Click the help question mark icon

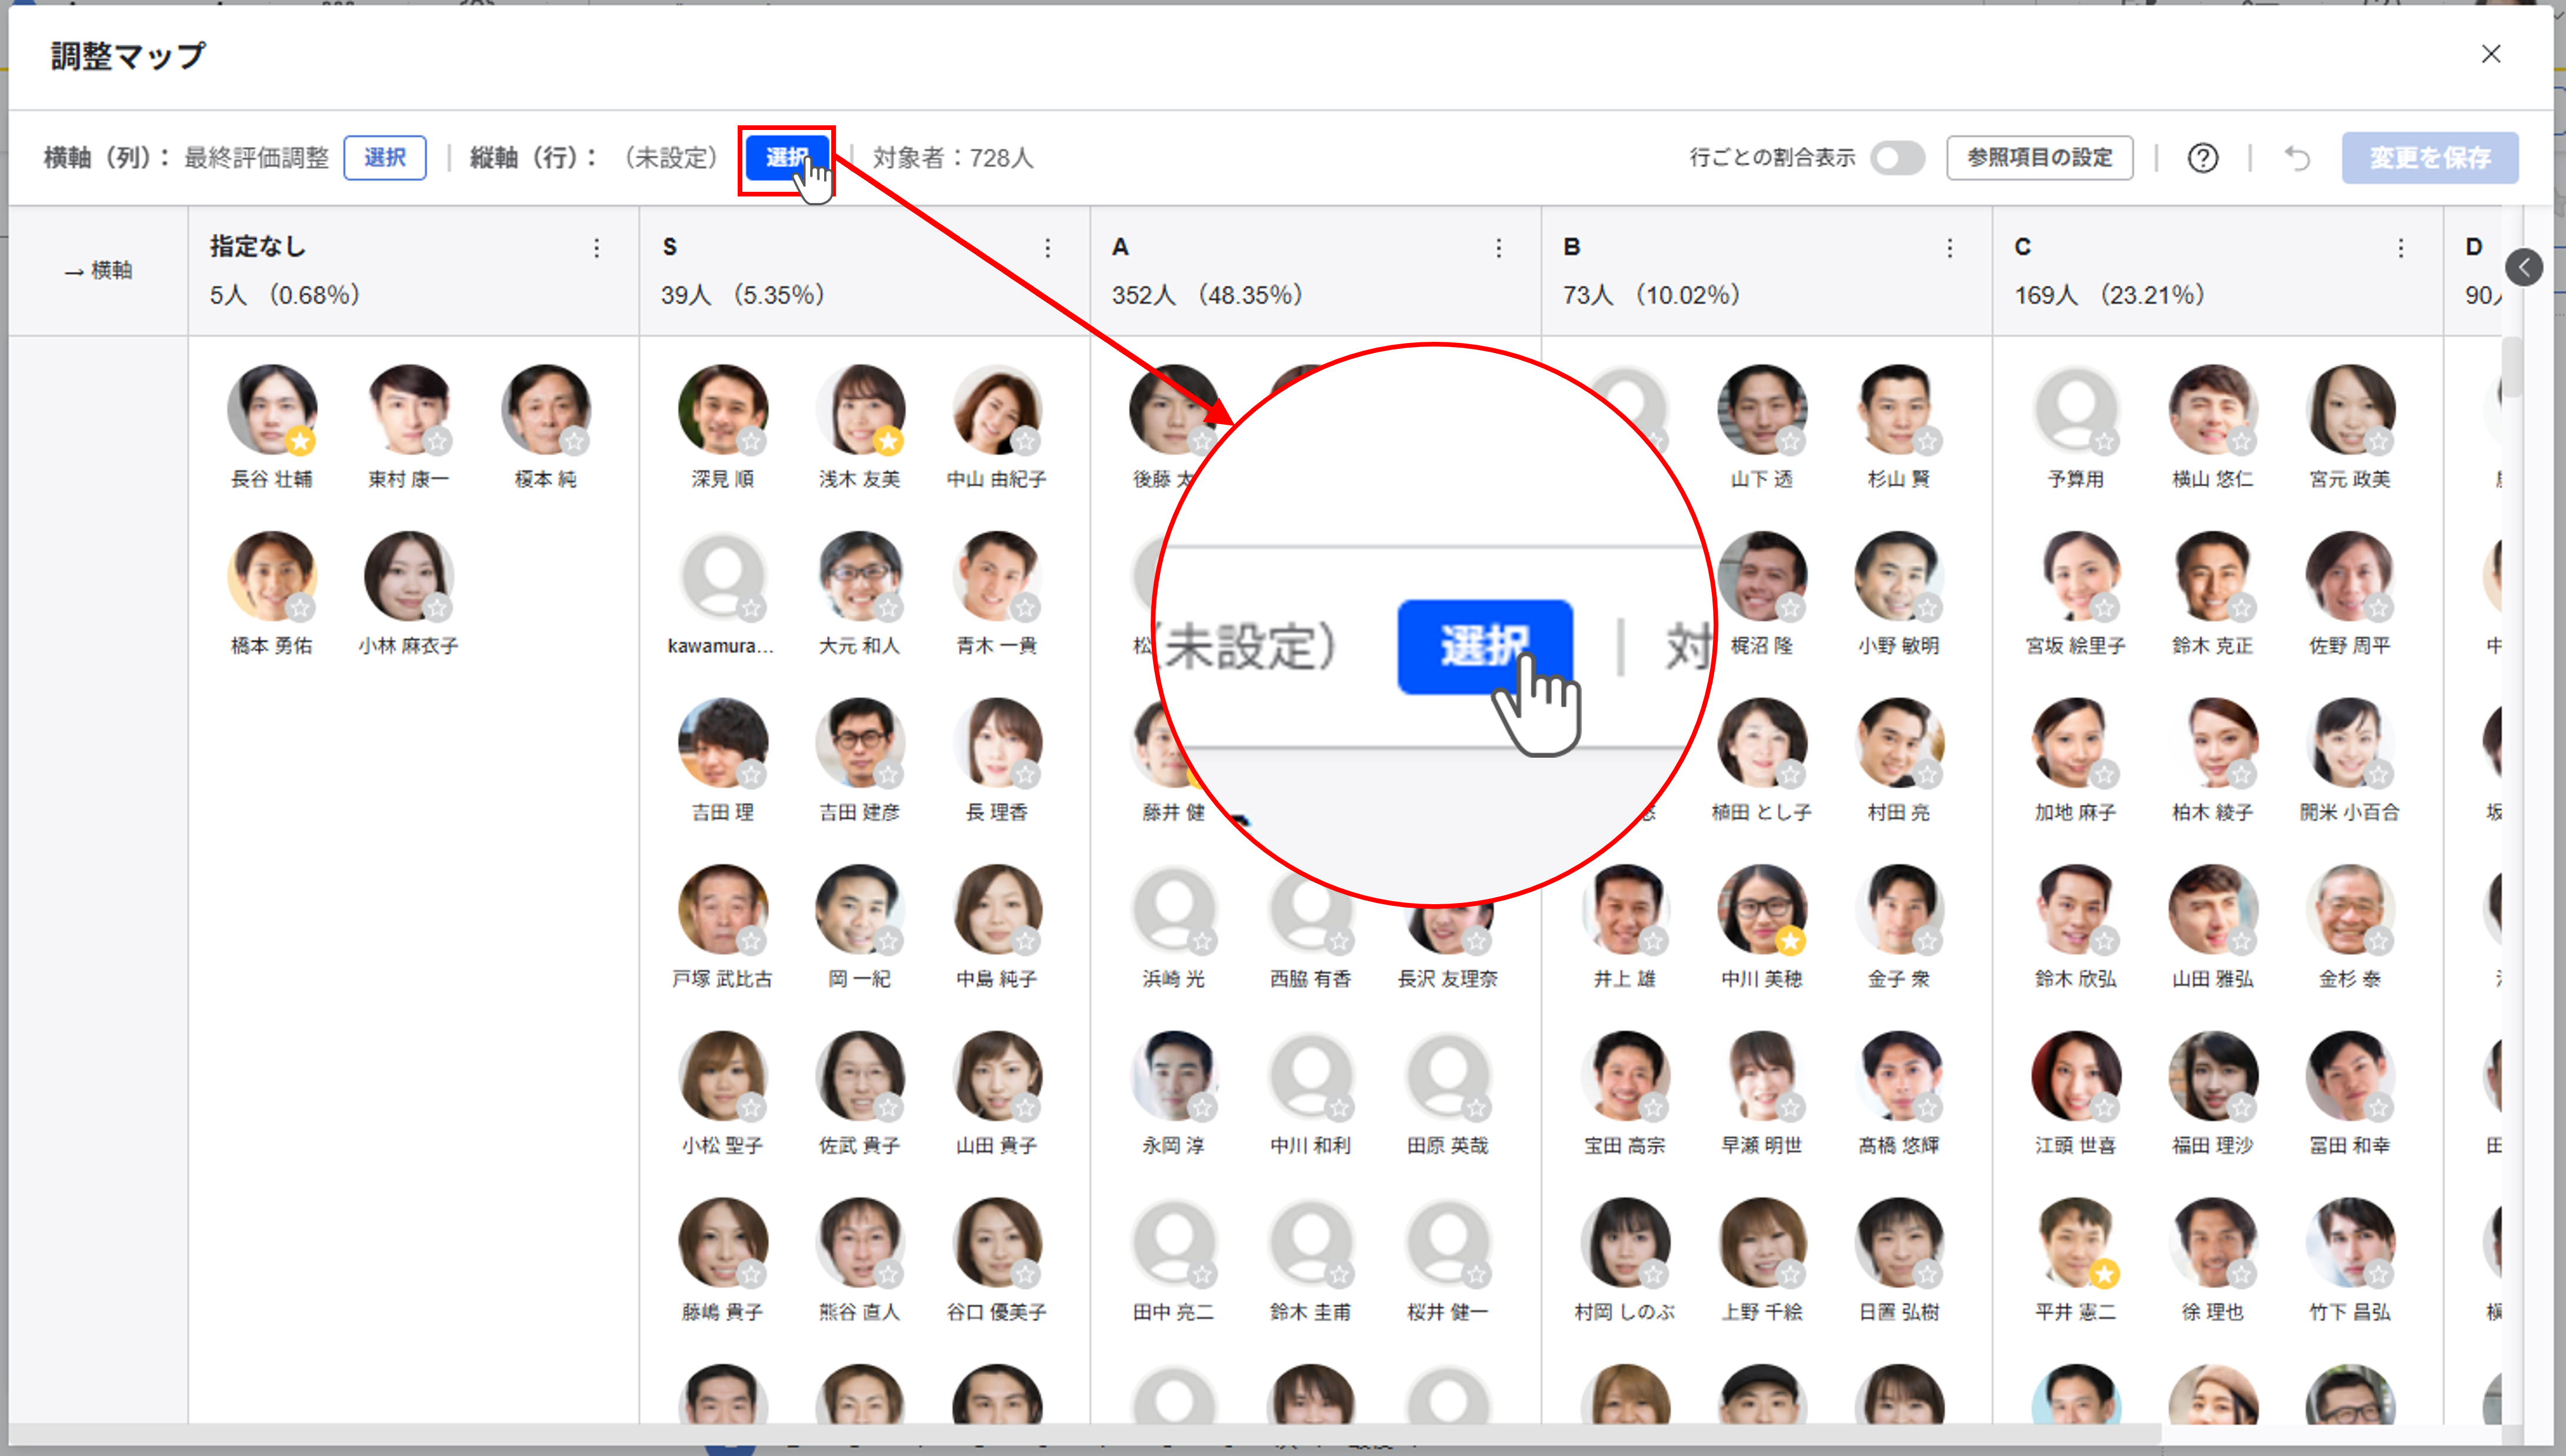tap(2202, 158)
